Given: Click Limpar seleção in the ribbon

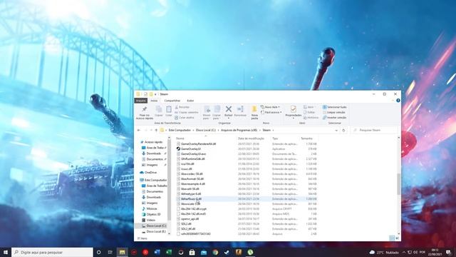Looking at the screenshot, I should (334, 112).
